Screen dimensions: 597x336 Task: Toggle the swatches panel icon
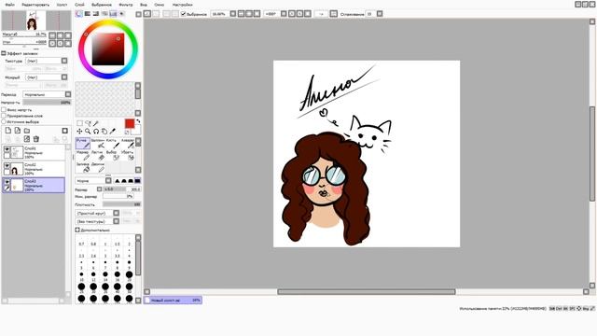pos(113,14)
